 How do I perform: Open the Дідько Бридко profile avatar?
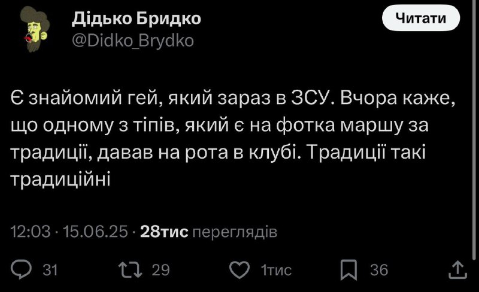coord(35,29)
